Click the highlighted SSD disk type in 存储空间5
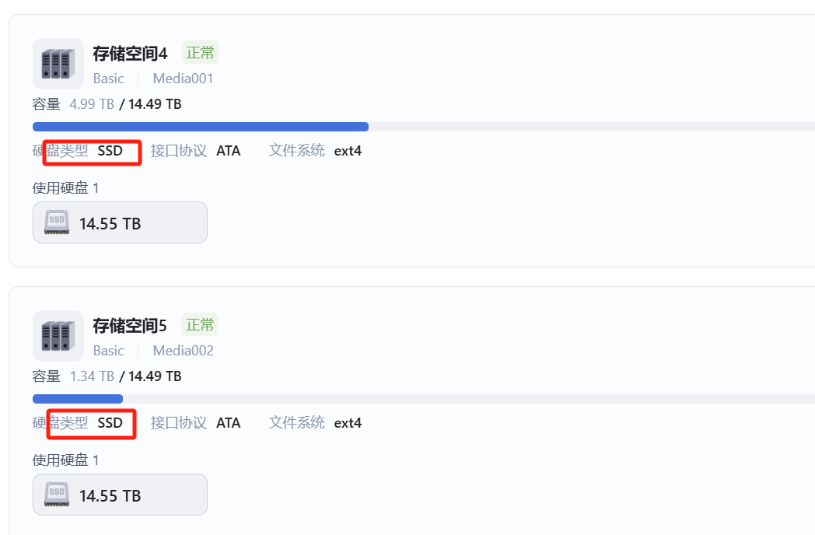Image resolution: width=815 pixels, height=535 pixels. [x=110, y=423]
